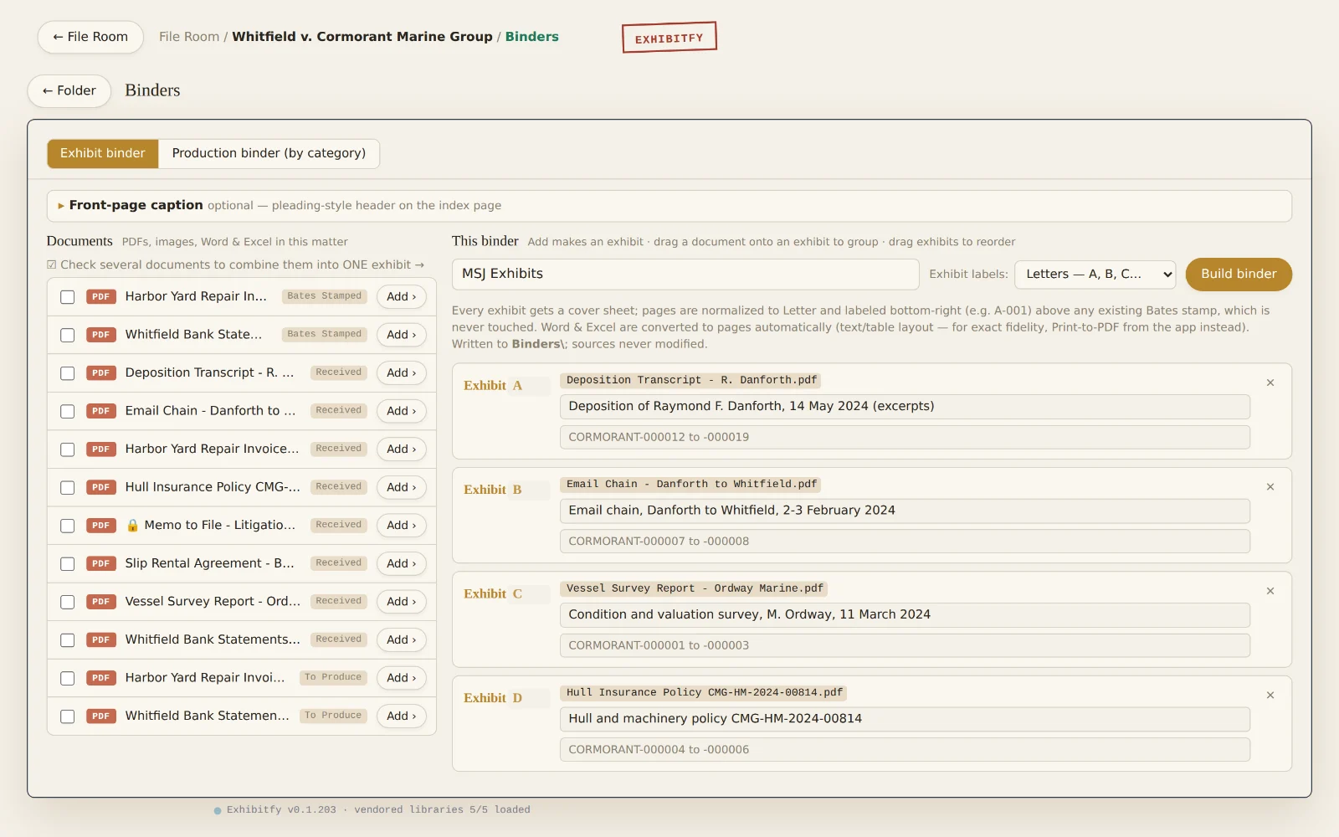The image size is (1339, 837).
Task: Add Memo to File document as exhibit
Action: (x=401, y=526)
